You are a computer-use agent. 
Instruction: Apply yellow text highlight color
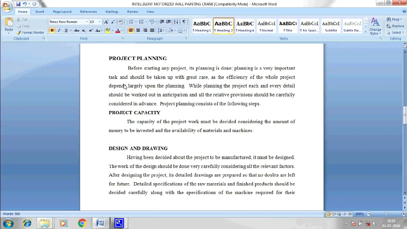108,31
